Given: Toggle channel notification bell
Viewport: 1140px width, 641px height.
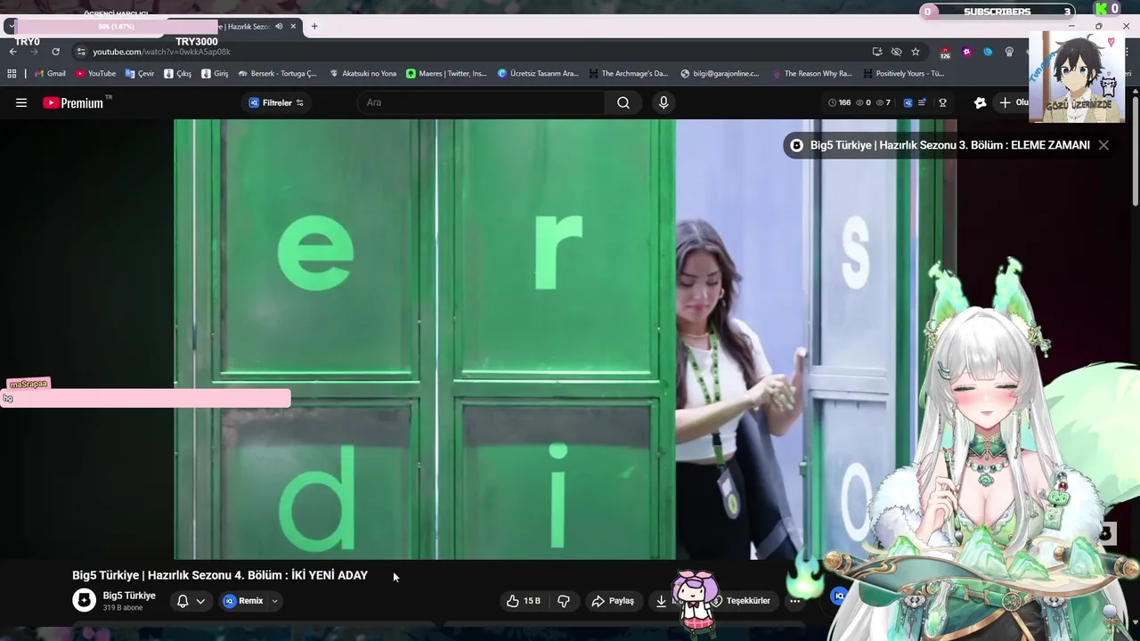Looking at the screenshot, I should tap(183, 601).
